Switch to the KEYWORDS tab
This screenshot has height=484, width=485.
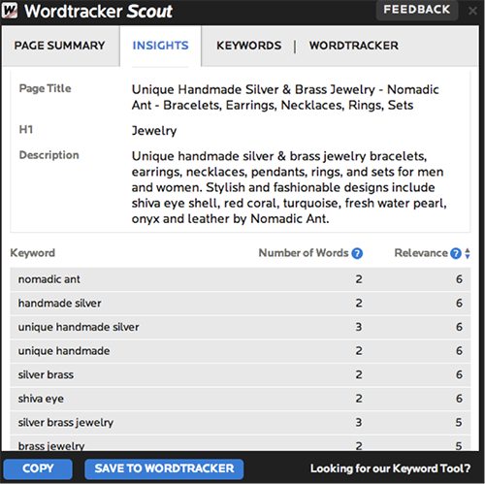[248, 46]
